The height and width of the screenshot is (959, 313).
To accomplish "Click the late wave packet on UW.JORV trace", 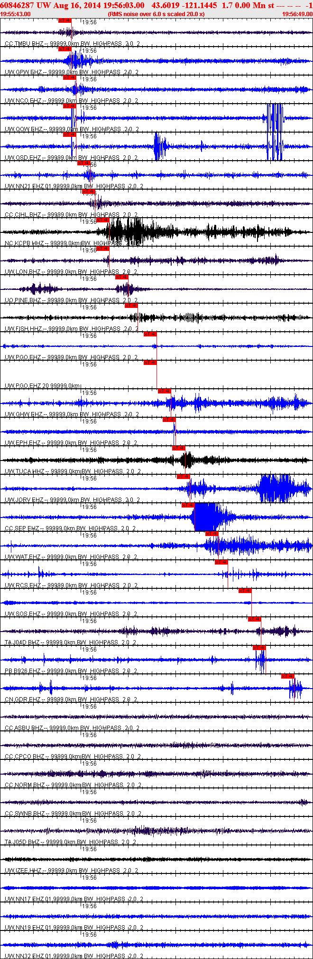I will point(276,489).
